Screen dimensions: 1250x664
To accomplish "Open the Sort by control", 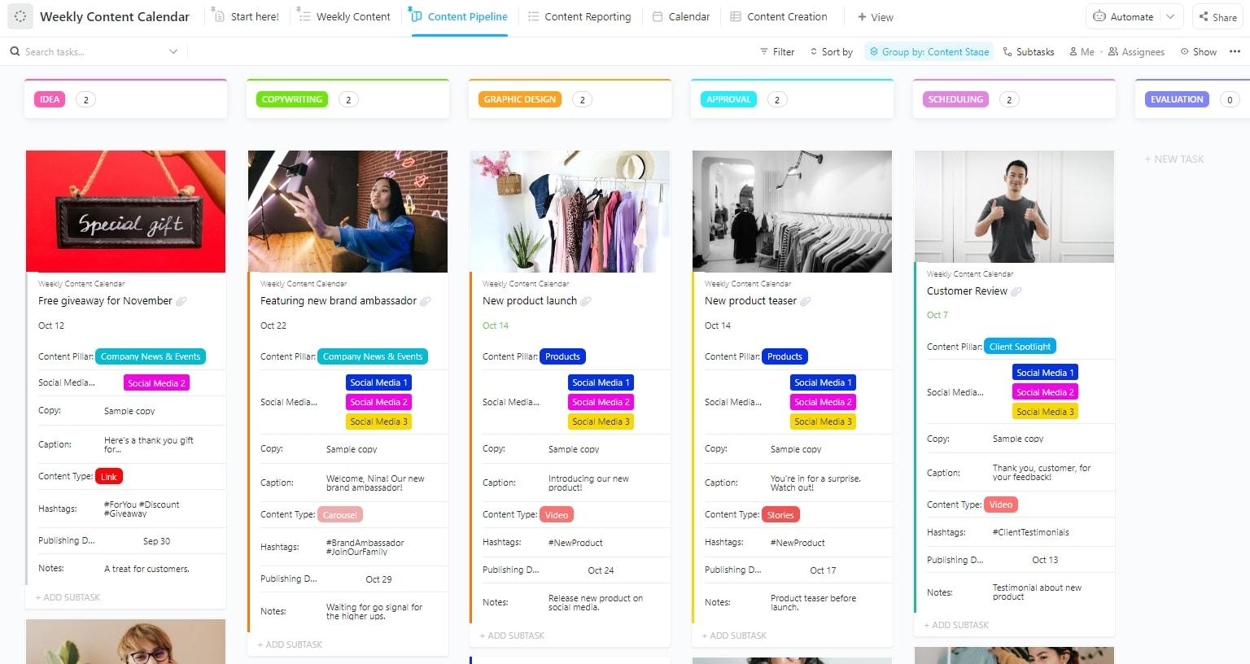I will [831, 51].
